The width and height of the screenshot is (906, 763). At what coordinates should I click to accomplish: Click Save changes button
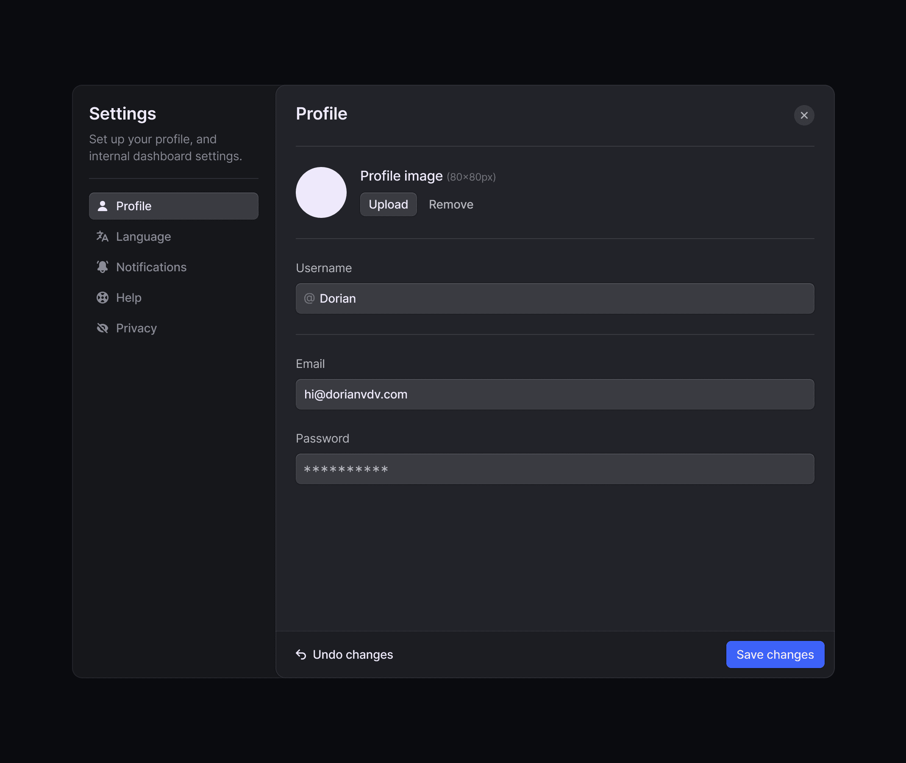coord(775,654)
